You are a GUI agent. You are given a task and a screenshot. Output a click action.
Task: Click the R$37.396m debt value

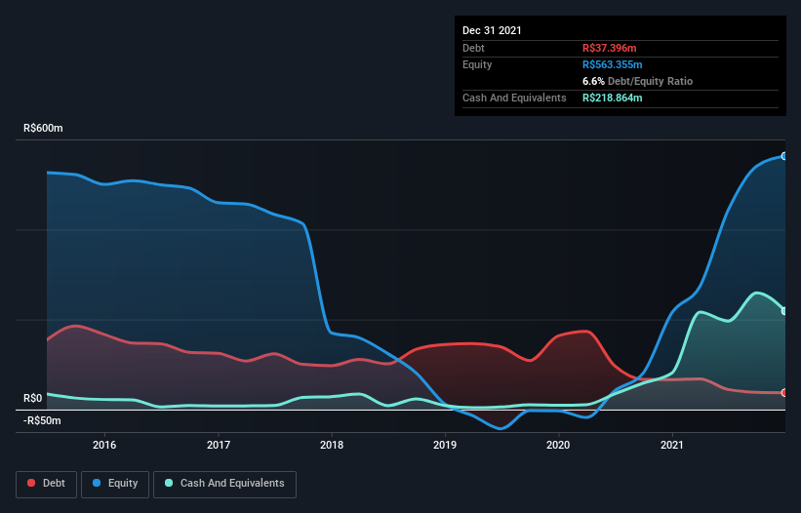(x=610, y=48)
